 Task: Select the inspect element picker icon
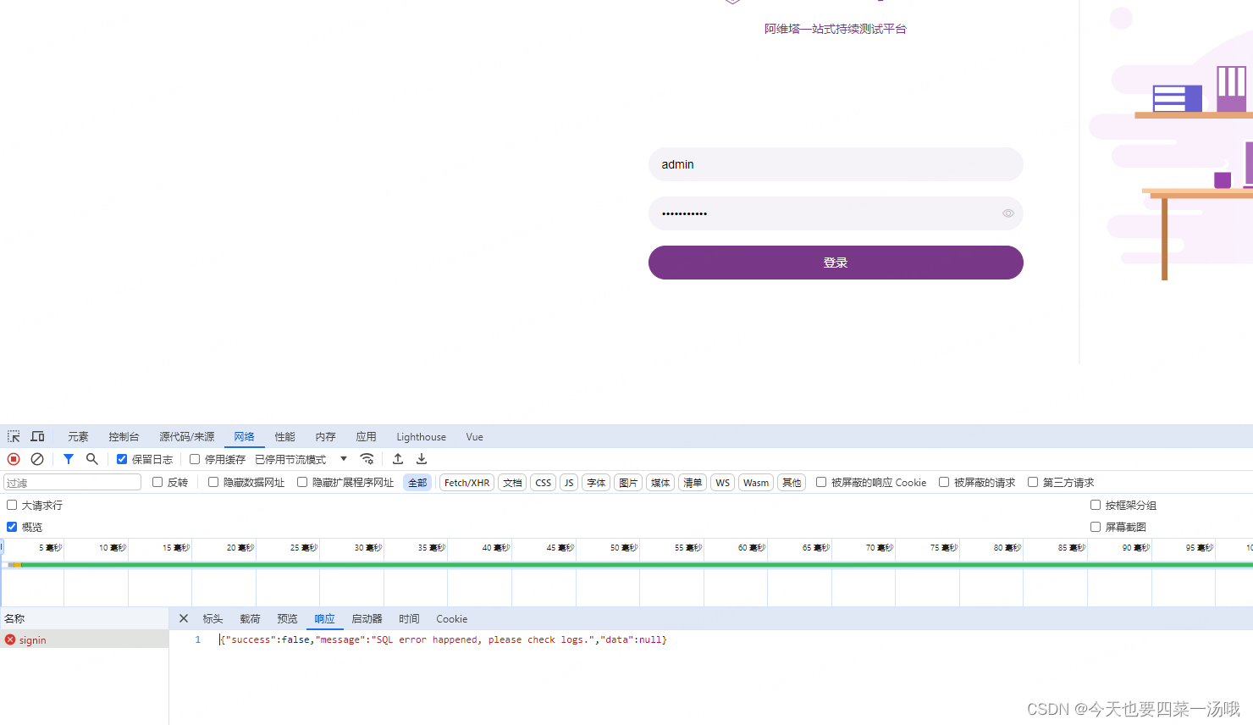[14, 436]
